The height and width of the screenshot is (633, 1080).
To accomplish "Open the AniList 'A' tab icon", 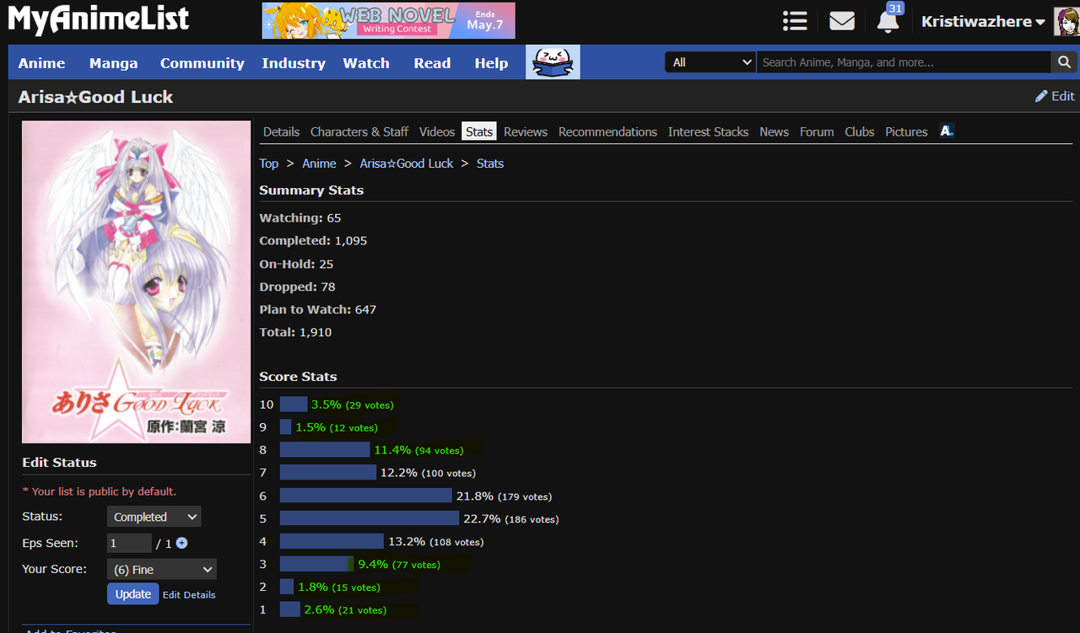I will point(947,131).
